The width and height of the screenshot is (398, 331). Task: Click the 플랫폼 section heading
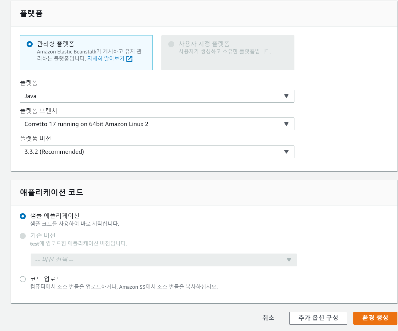coord(31,13)
